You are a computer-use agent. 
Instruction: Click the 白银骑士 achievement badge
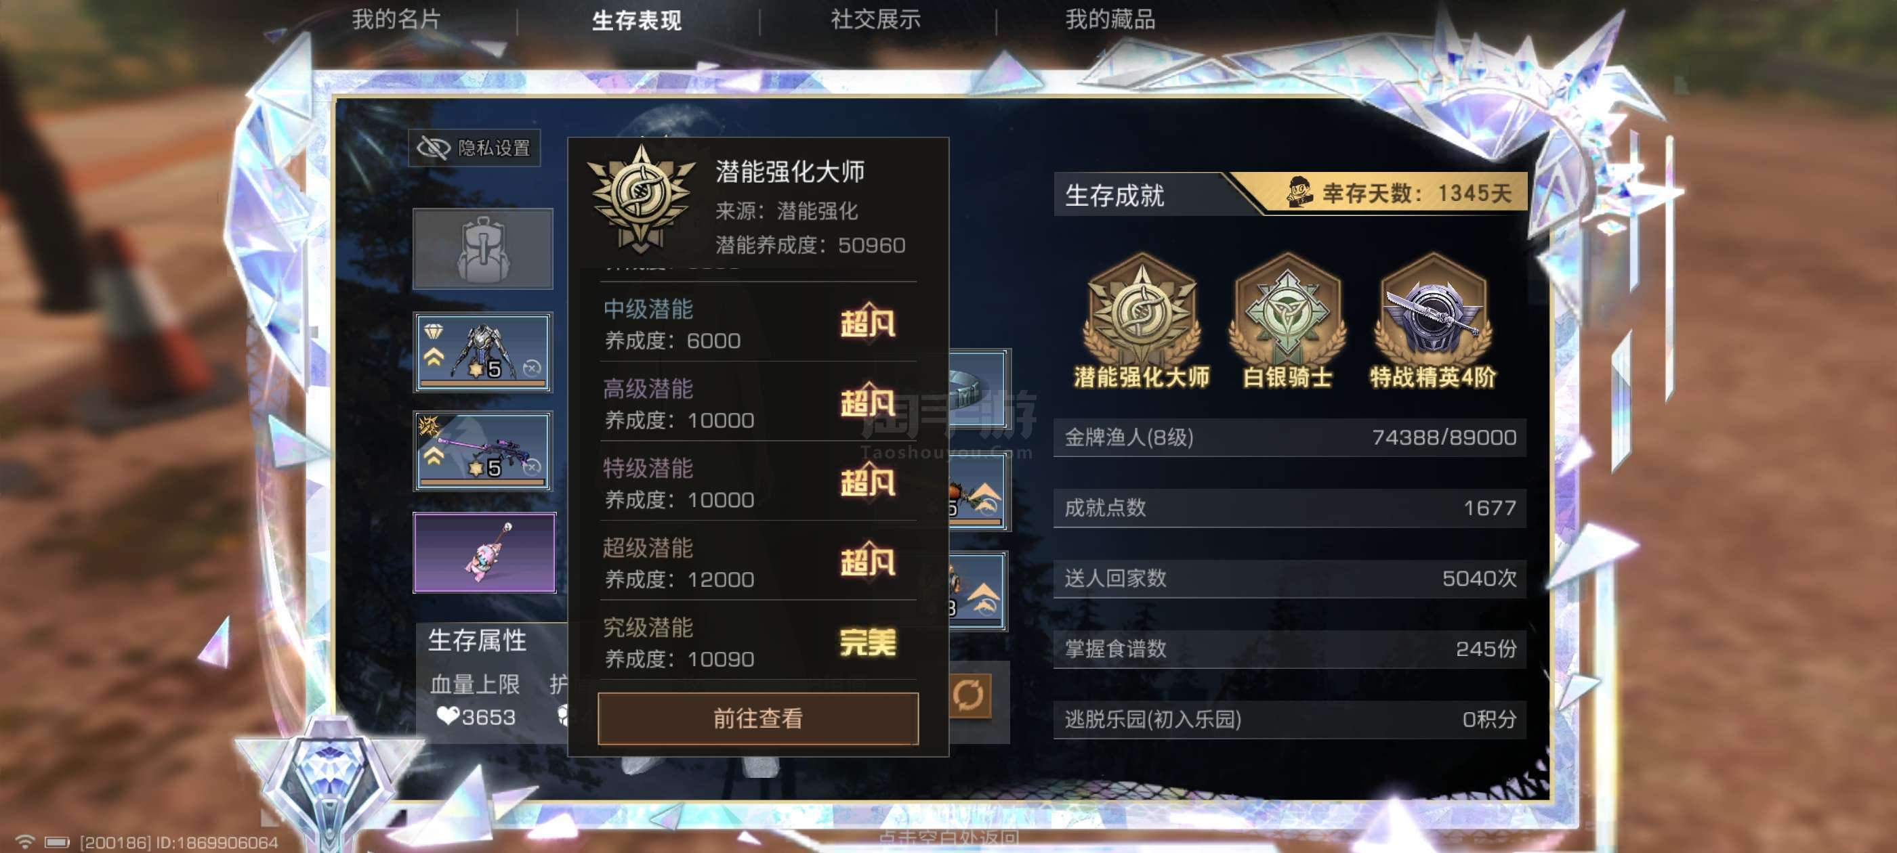(1287, 321)
